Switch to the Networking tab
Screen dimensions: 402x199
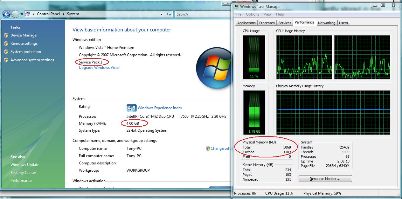327,23
